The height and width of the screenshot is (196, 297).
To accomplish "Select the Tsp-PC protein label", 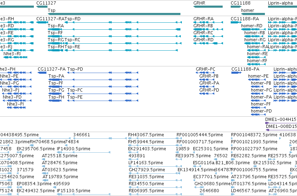I will (x=75, y=90).
